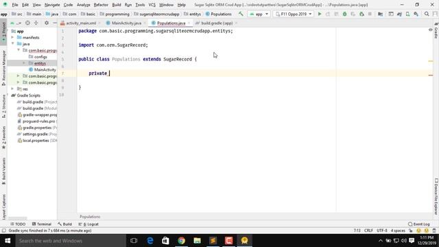Screen dimensions: 439x247
Task: Click the eye inspection icon in editor corner
Action: point(430,30)
